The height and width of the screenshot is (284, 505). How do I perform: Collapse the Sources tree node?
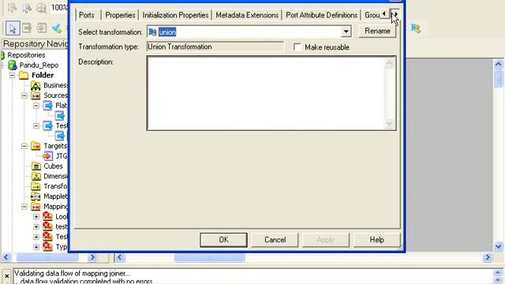click(x=24, y=95)
